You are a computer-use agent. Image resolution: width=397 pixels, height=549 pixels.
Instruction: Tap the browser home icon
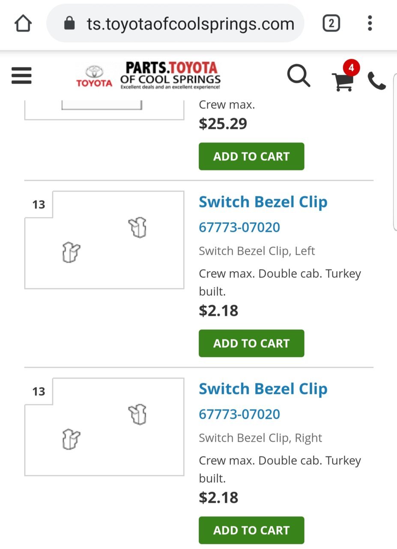[x=23, y=24]
